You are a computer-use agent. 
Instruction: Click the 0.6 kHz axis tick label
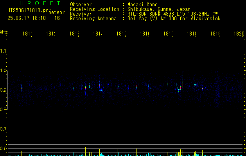coord(3,148)
